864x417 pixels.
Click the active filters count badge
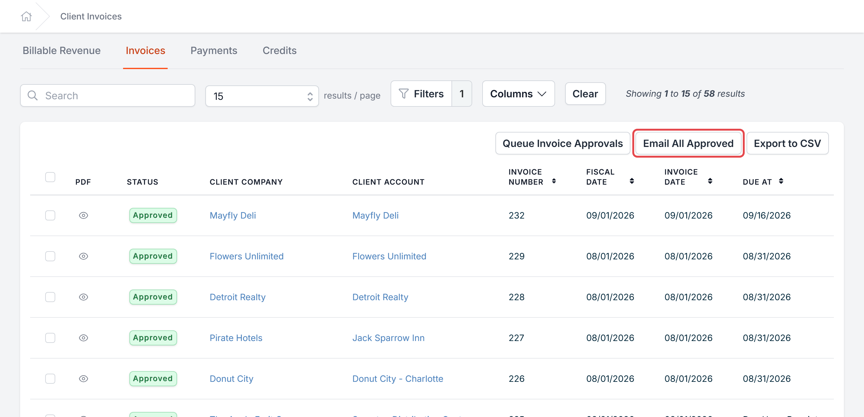pos(462,94)
